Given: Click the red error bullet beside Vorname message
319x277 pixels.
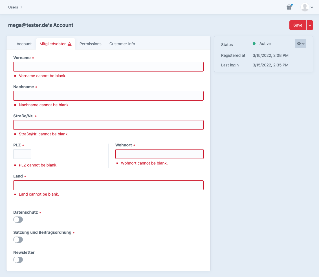Looking at the screenshot, I should (x=15, y=76).
